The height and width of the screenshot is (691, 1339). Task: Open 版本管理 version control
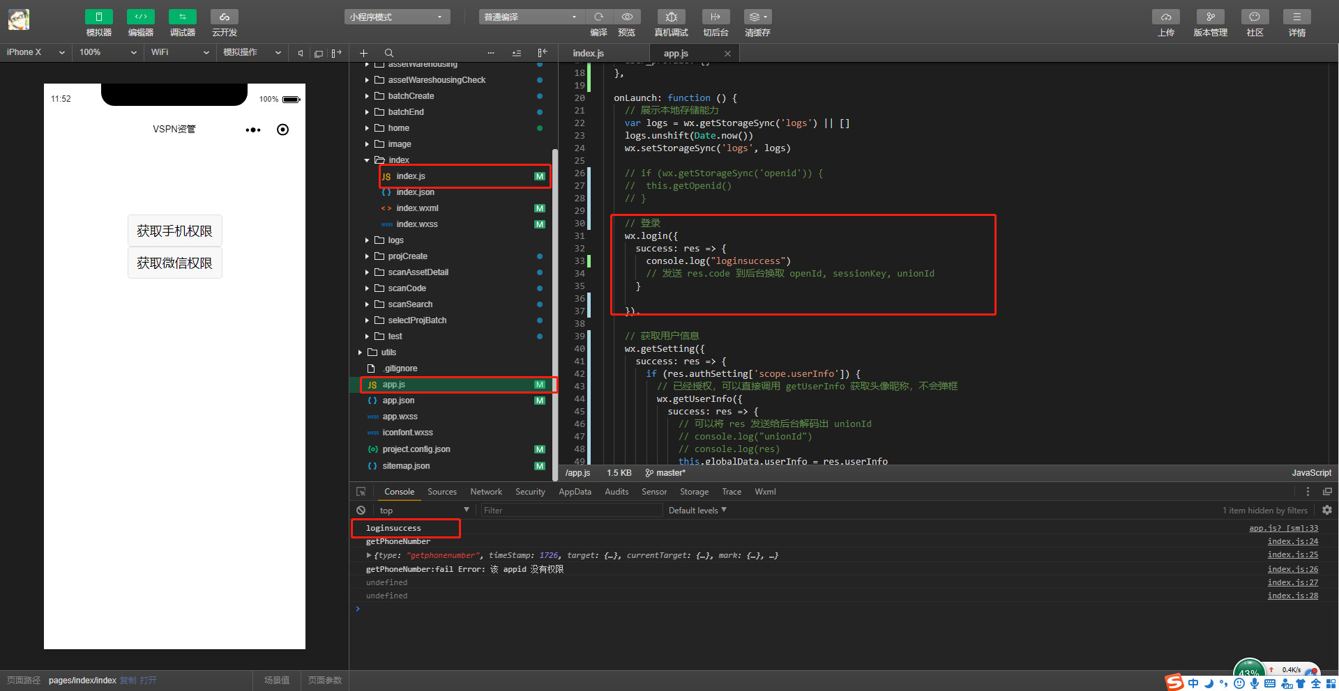click(x=1211, y=17)
